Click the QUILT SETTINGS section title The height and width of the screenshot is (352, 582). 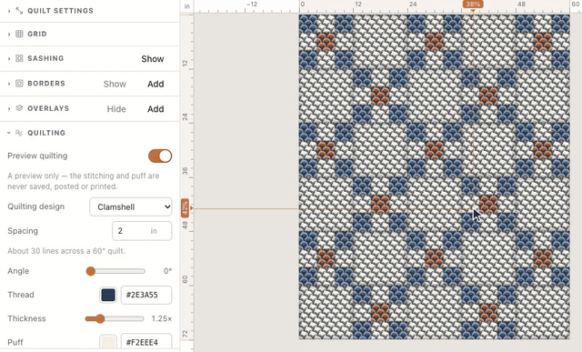[61, 11]
